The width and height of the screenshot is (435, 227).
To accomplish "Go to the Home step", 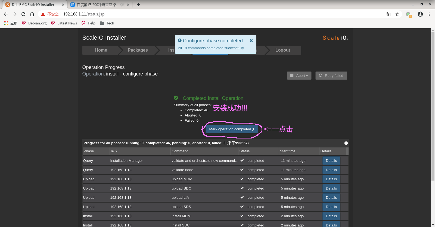I will pos(101,50).
